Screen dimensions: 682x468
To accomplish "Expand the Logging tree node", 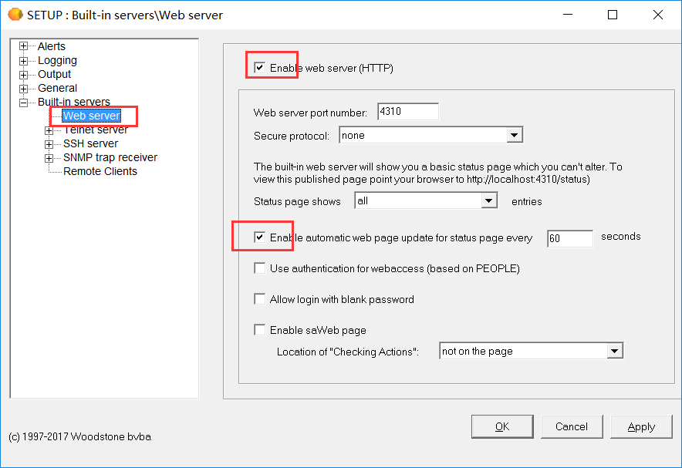I will [23, 60].
